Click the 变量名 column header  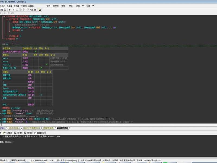click(15, 72)
